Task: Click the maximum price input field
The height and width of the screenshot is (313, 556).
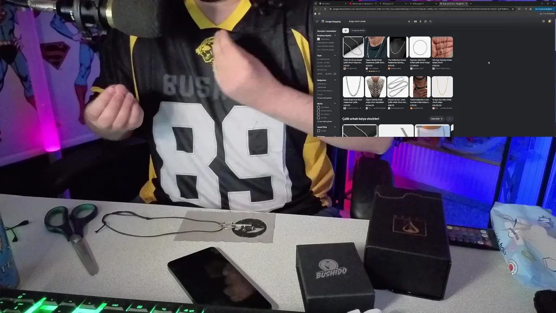Action: click(329, 74)
